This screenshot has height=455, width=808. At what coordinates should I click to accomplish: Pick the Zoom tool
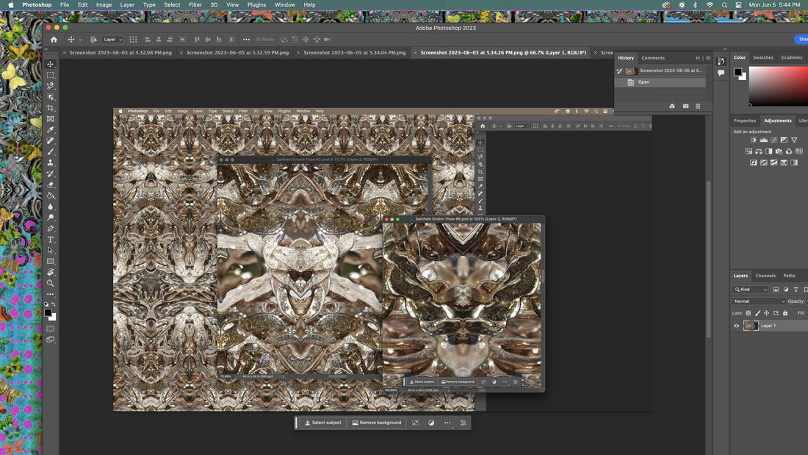pos(51,283)
